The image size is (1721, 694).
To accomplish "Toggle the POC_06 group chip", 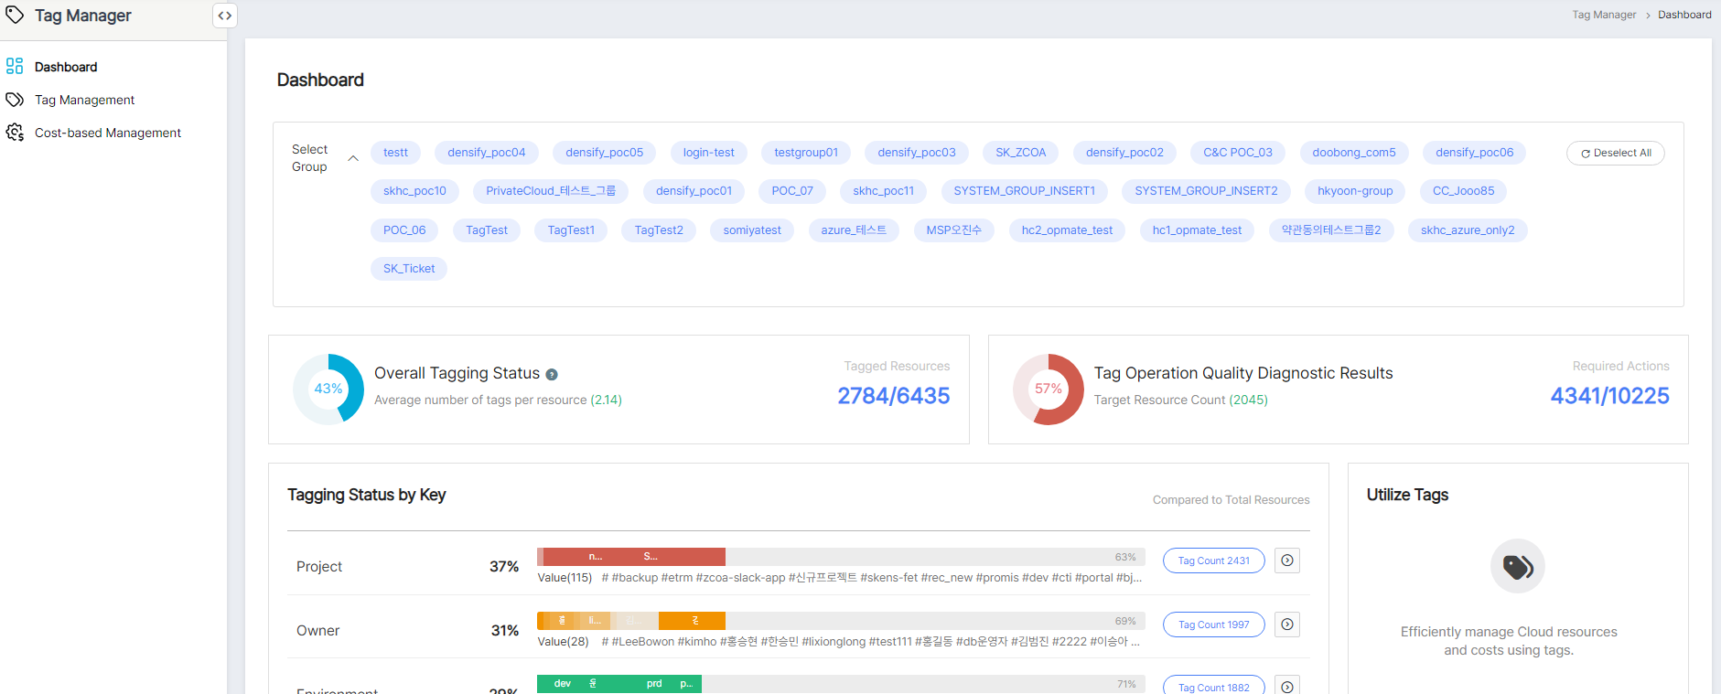I will [x=404, y=230].
